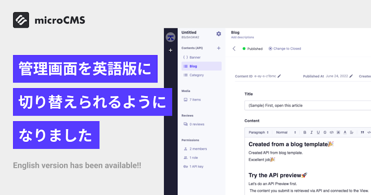371x195 pixels.
Task: Select Category in Contents list
Action: (196, 75)
